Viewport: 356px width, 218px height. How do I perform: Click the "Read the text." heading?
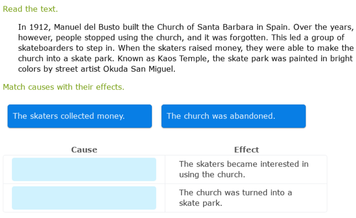tap(30, 9)
